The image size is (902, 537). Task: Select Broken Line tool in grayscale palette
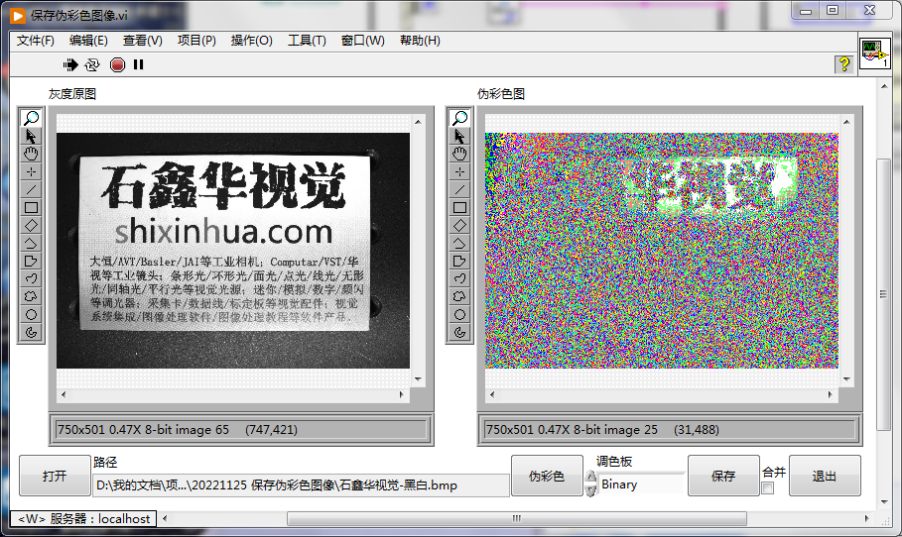(x=31, y=243)
